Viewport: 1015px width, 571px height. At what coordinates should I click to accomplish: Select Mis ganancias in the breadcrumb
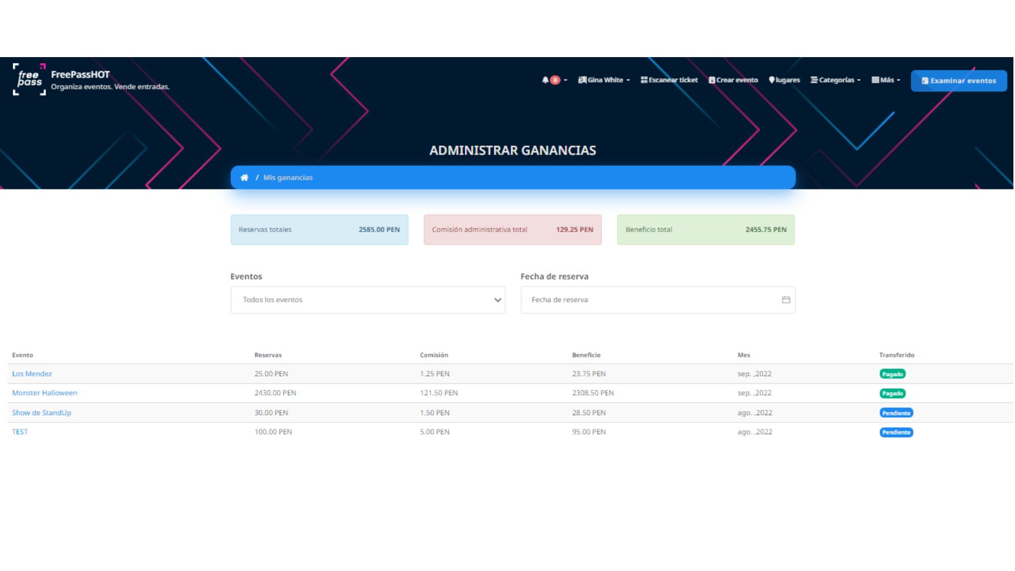tap(288, 177)
